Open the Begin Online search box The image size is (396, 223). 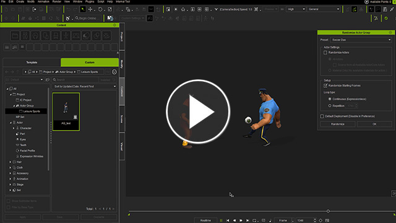(x=87, y=18)
